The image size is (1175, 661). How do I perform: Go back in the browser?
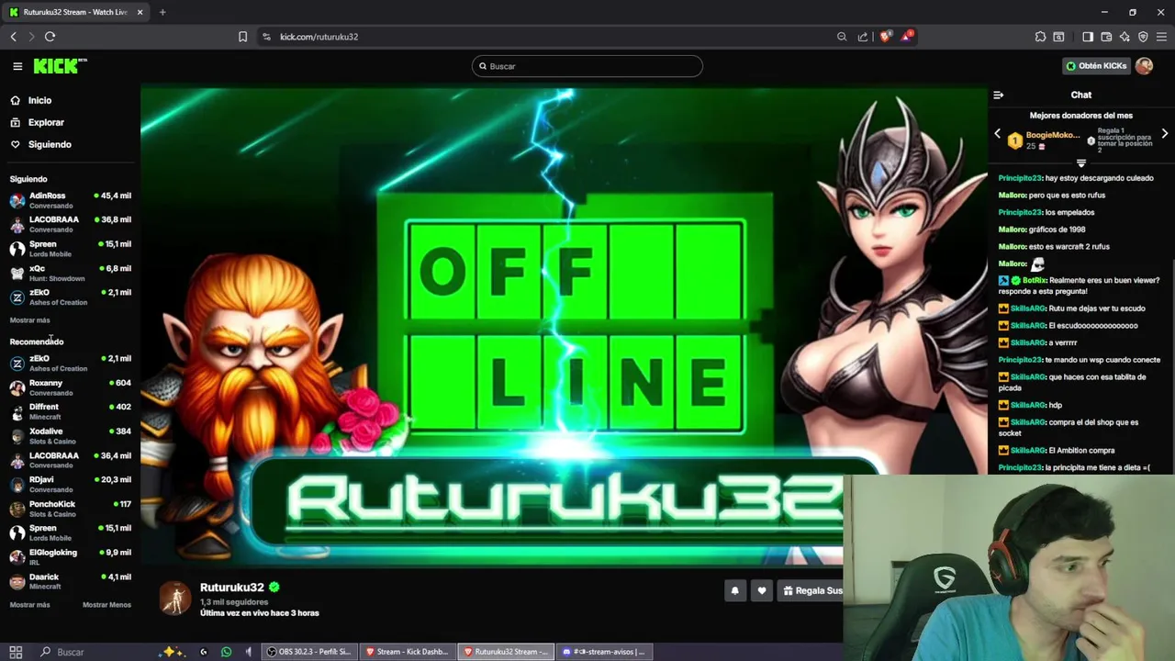pos(13,37)
